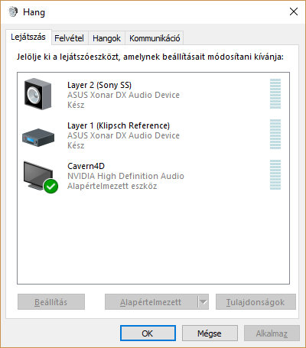Select the Lejátszás tab
Viewport: 306px width, 348px height.
pos(28,37)
